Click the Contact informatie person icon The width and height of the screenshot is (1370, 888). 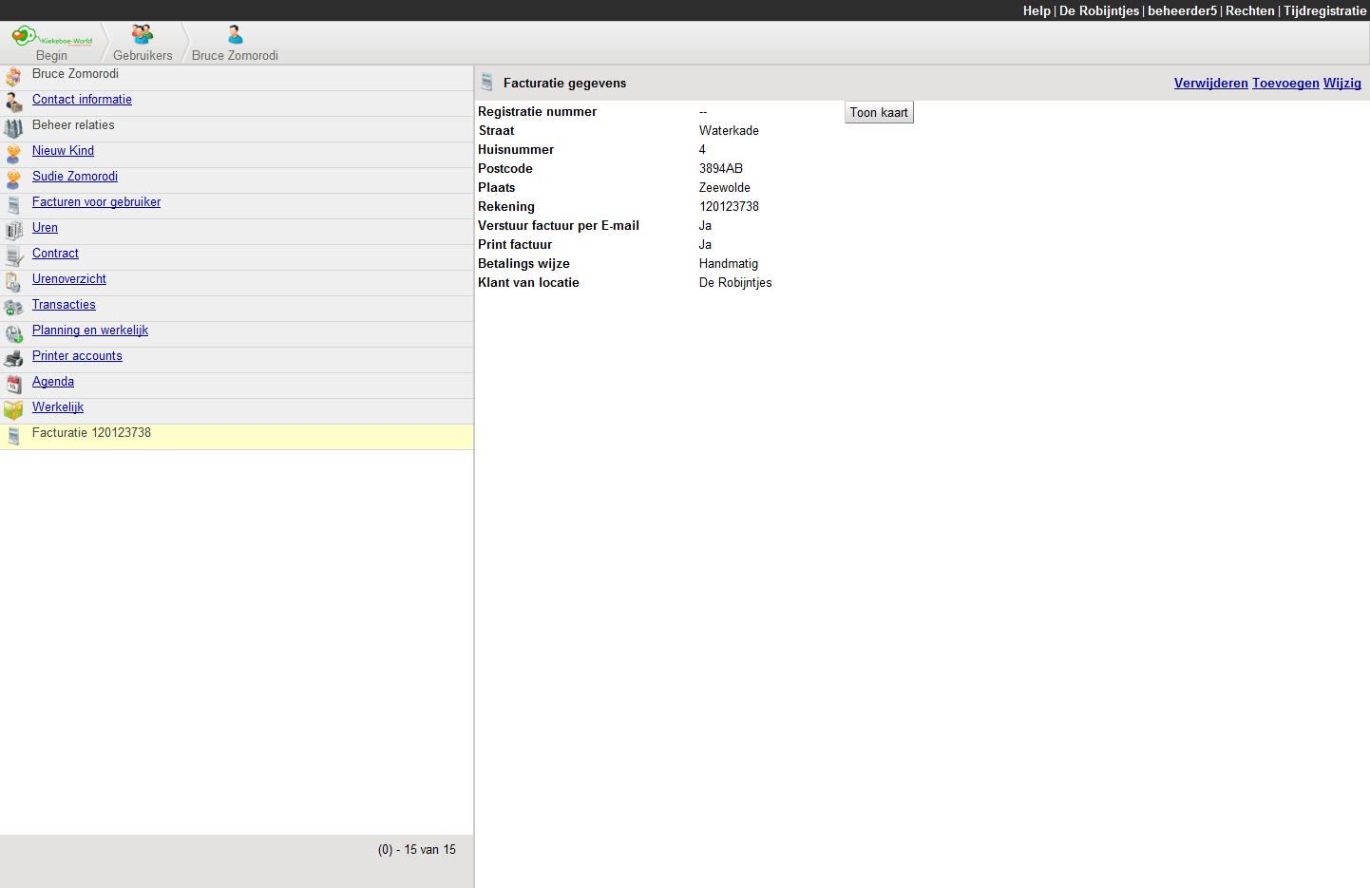pyautogui.click(x=13, y=103)
